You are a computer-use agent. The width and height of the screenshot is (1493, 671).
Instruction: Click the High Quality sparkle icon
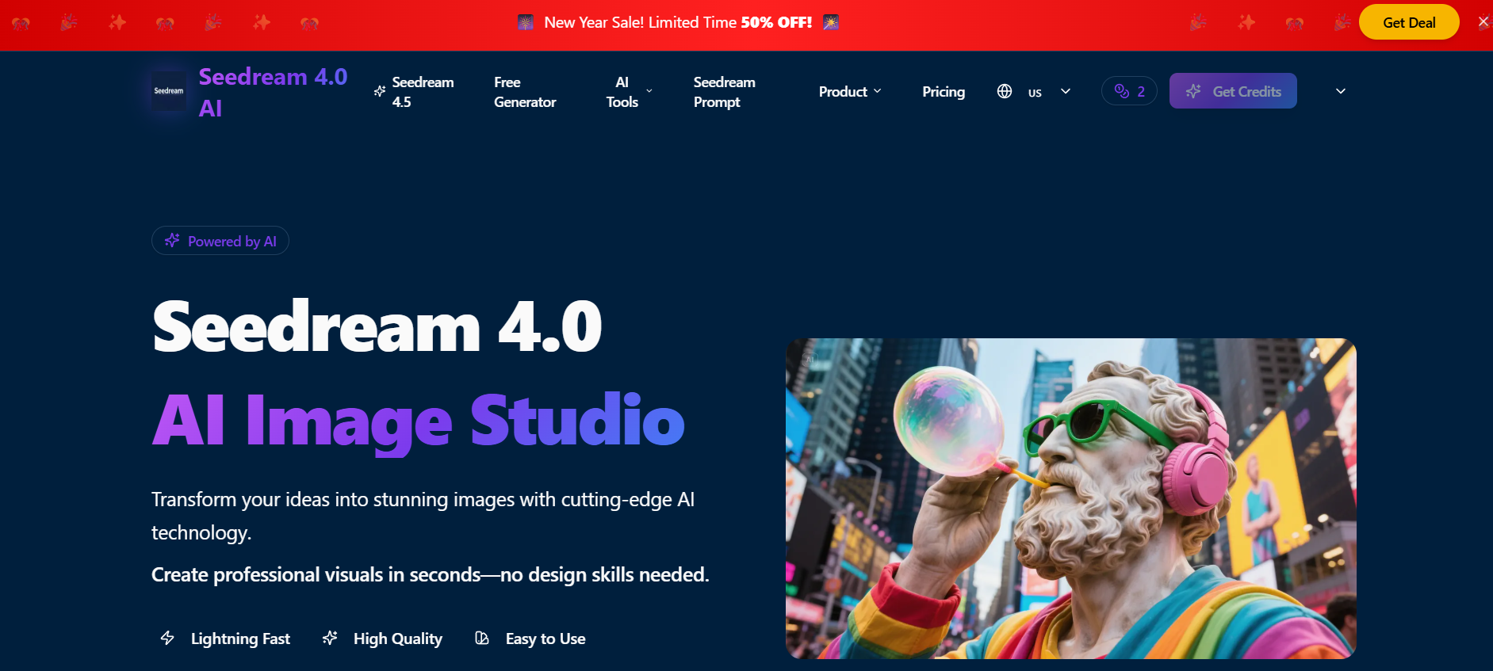(330, 638)
